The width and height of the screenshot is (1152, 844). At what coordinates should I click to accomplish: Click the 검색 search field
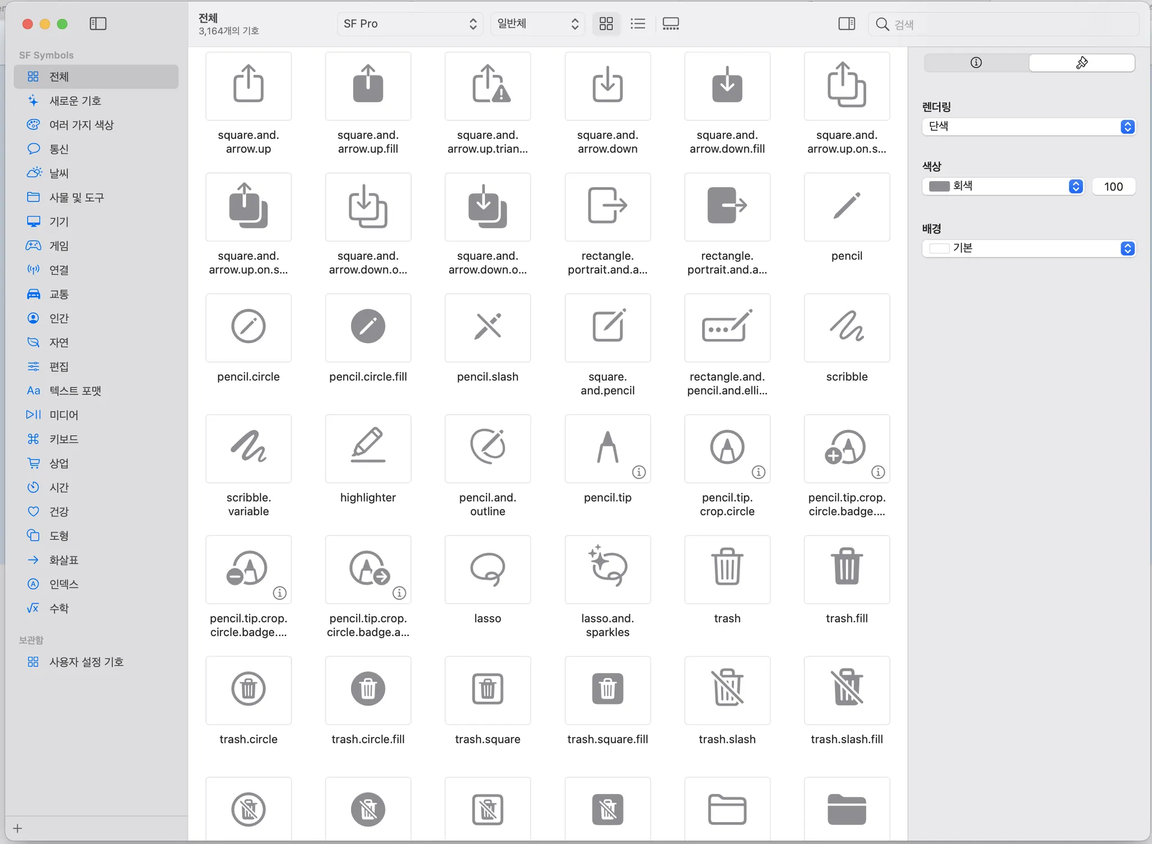[1007, 24]
